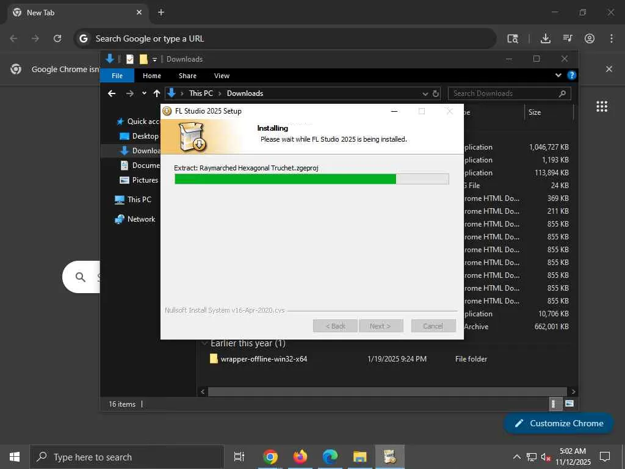This screenshot has height=469, width=625.
Task: Open Google apps grid icon
Action: (x=602, y=106)
